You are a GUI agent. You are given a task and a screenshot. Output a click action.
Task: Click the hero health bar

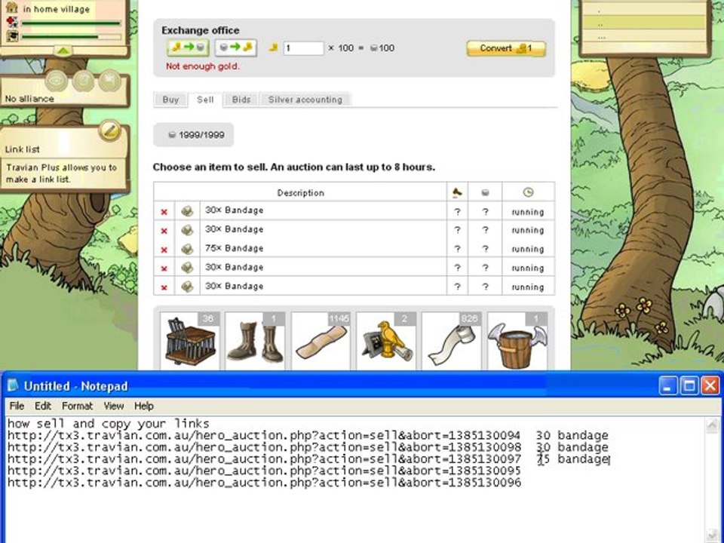point(71,23)
